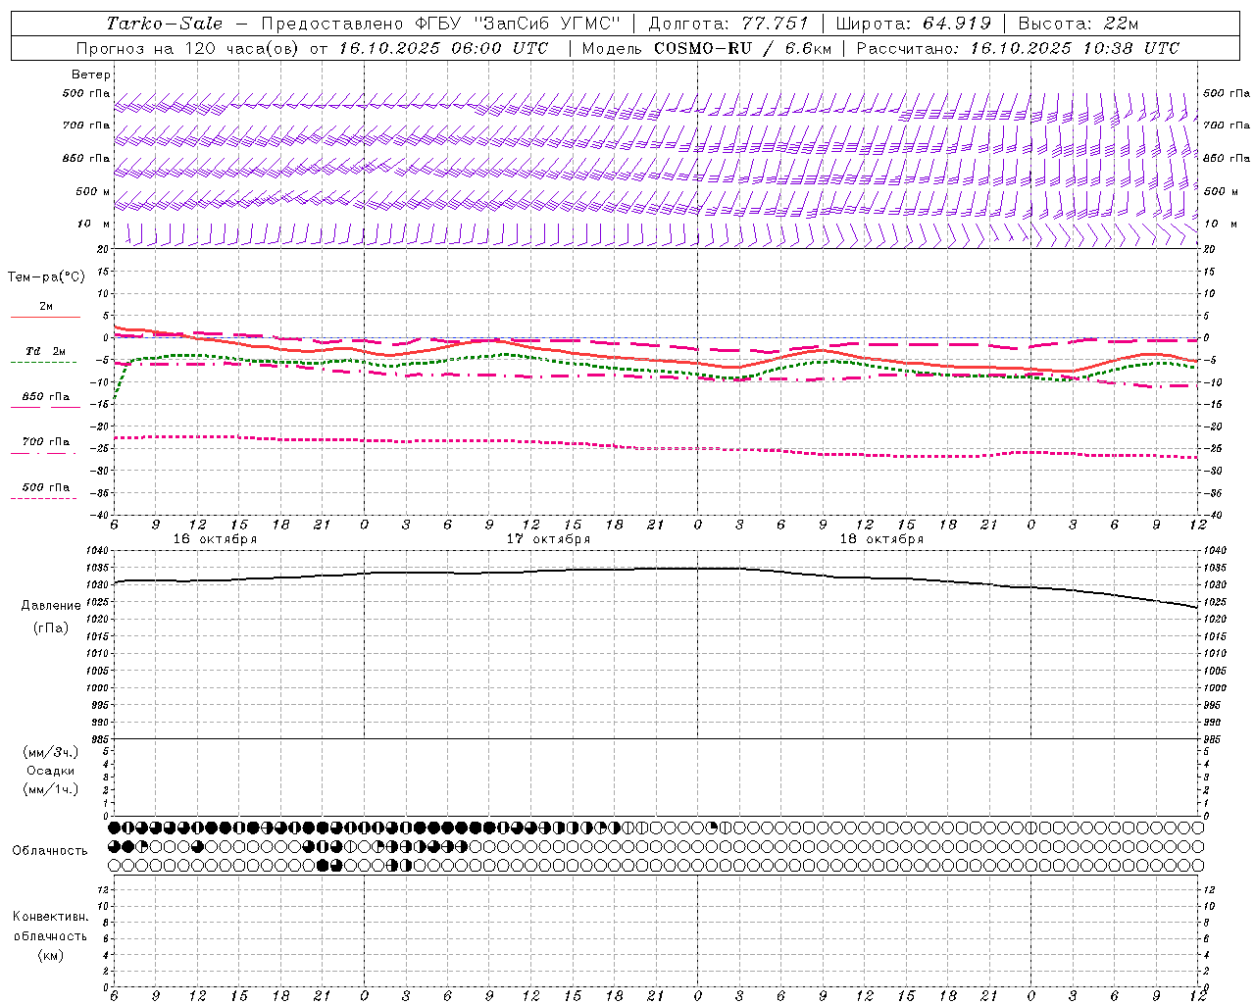Click the 850 гПа temperature legend entry
The height and width of the screenshot is (1004, 1255).
(46, 397)
